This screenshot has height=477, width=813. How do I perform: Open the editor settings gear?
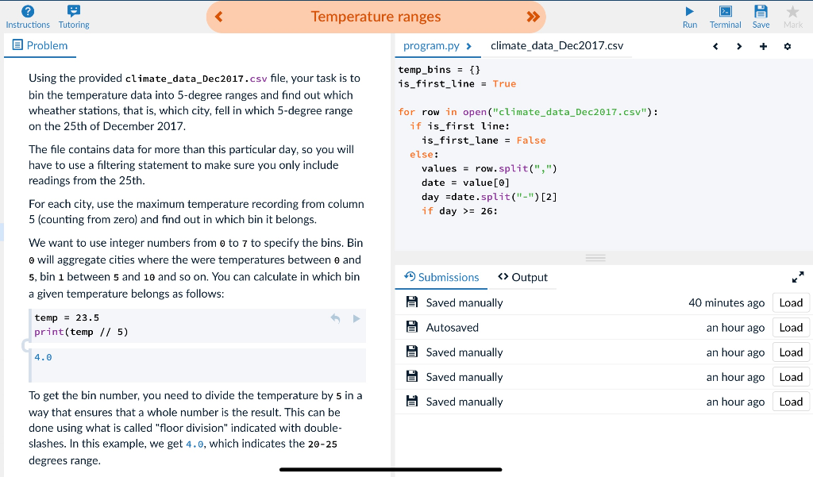(x=788, y=47)
